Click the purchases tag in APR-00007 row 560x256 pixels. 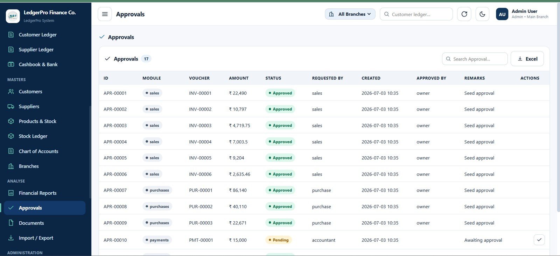(x=157, y=190)
